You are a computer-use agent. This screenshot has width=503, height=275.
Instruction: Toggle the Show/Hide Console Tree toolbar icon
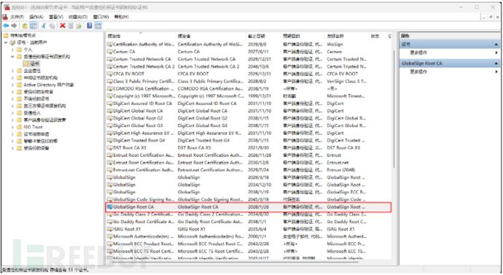point(33,26)
